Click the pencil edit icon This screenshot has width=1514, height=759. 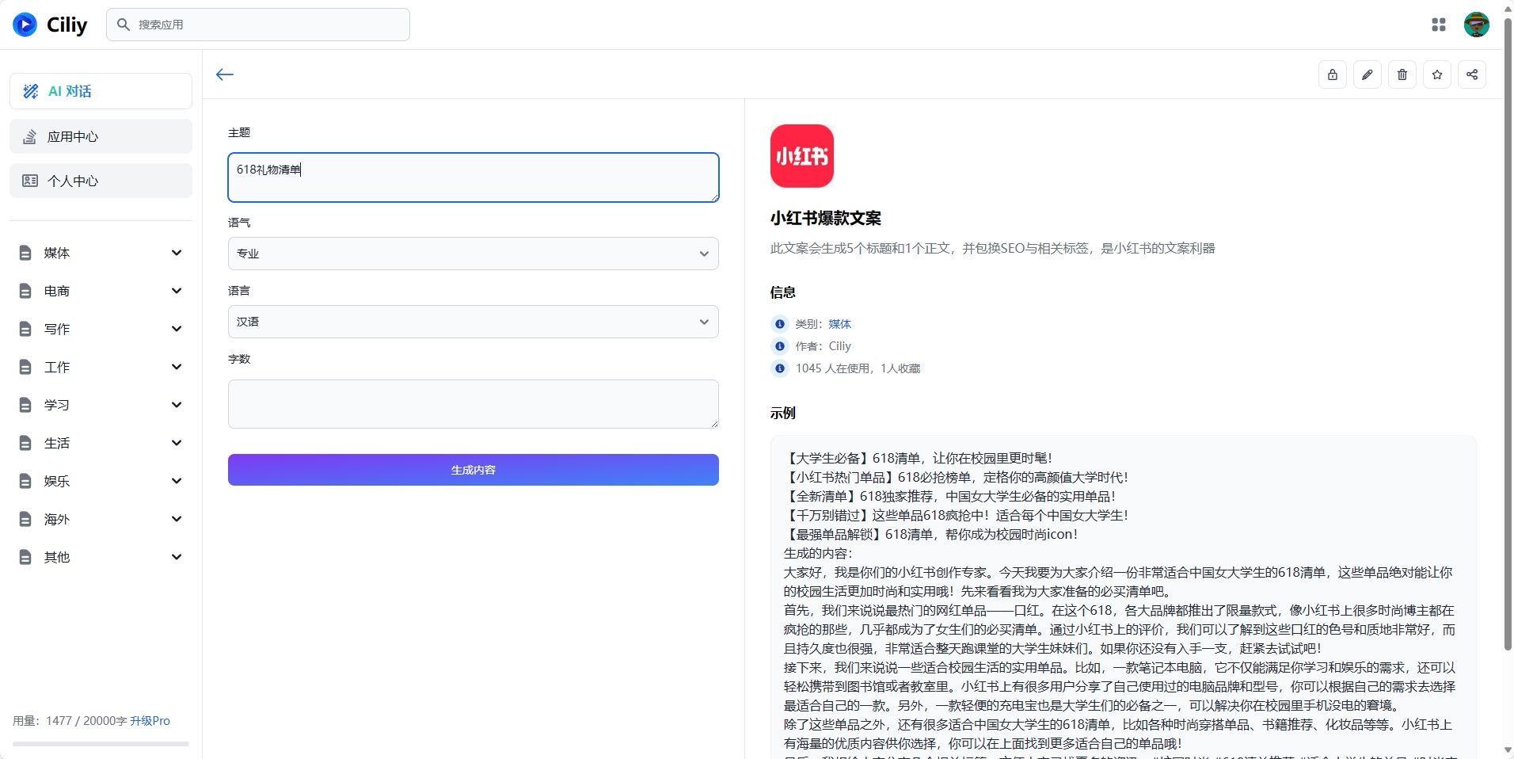[1368, 74]
